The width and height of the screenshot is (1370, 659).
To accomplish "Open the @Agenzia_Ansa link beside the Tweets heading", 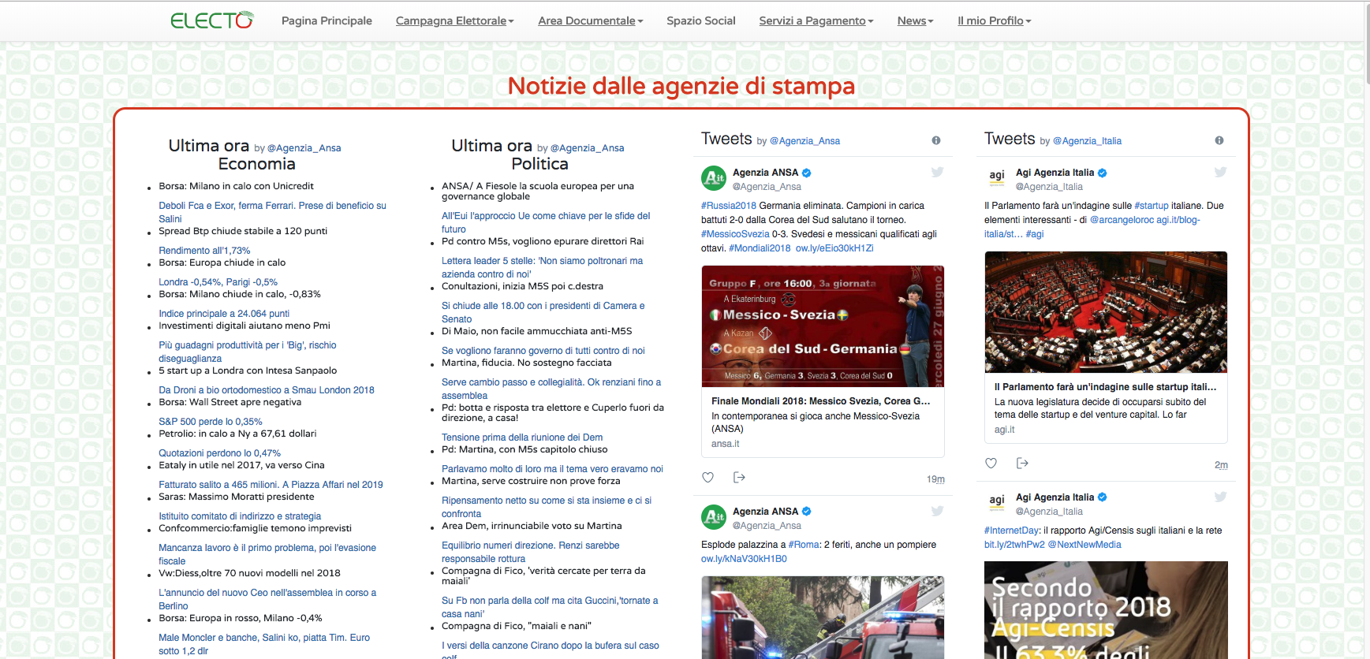I will click(x=804, y=141).
